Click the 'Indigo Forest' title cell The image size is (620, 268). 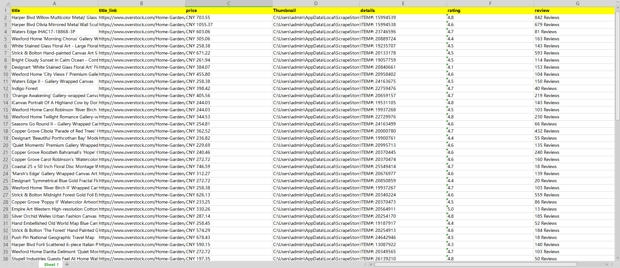click(54, 88)
